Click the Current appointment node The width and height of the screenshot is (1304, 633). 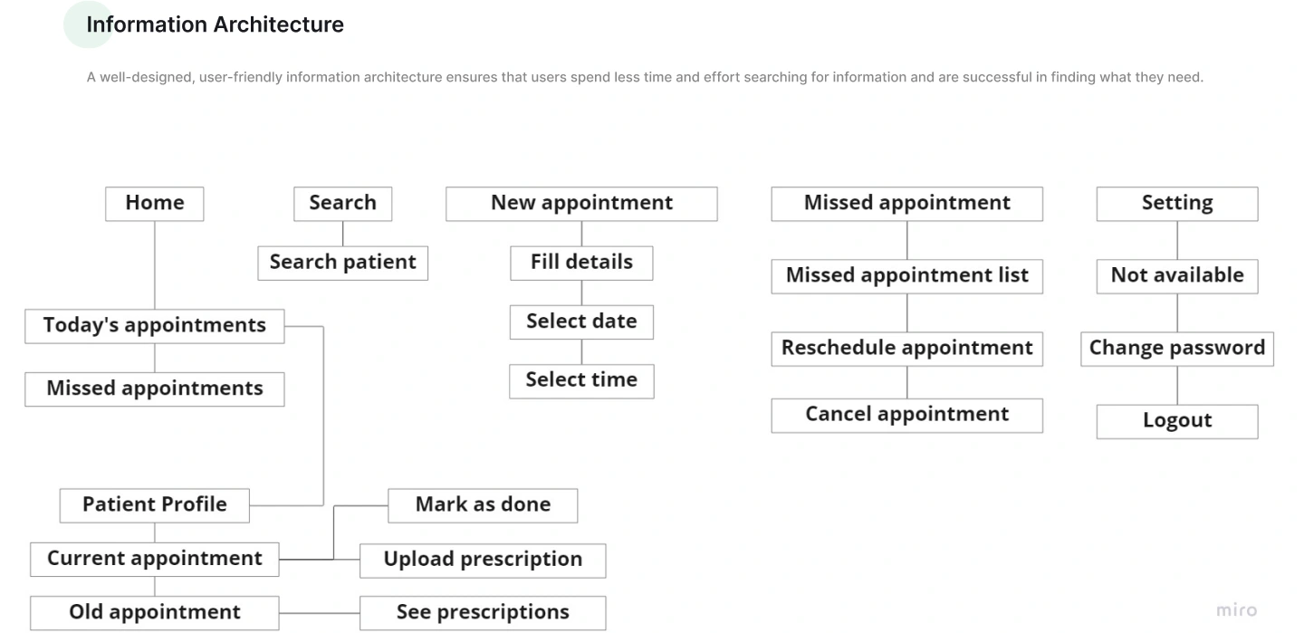point(154,559)
